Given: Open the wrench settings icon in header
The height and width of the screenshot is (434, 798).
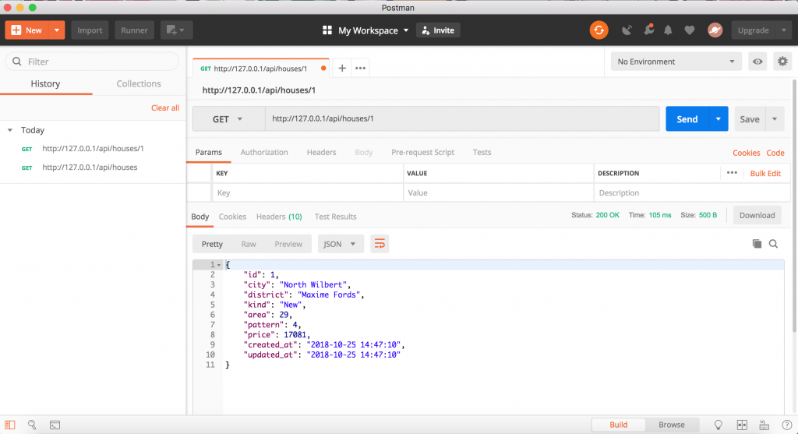Looking at the screenshot, I should point(648,30).
